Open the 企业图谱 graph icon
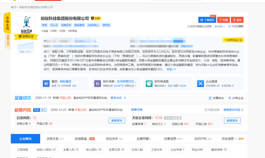The height and width of the screenshot is (158, 265). click(x=200, y=84)
